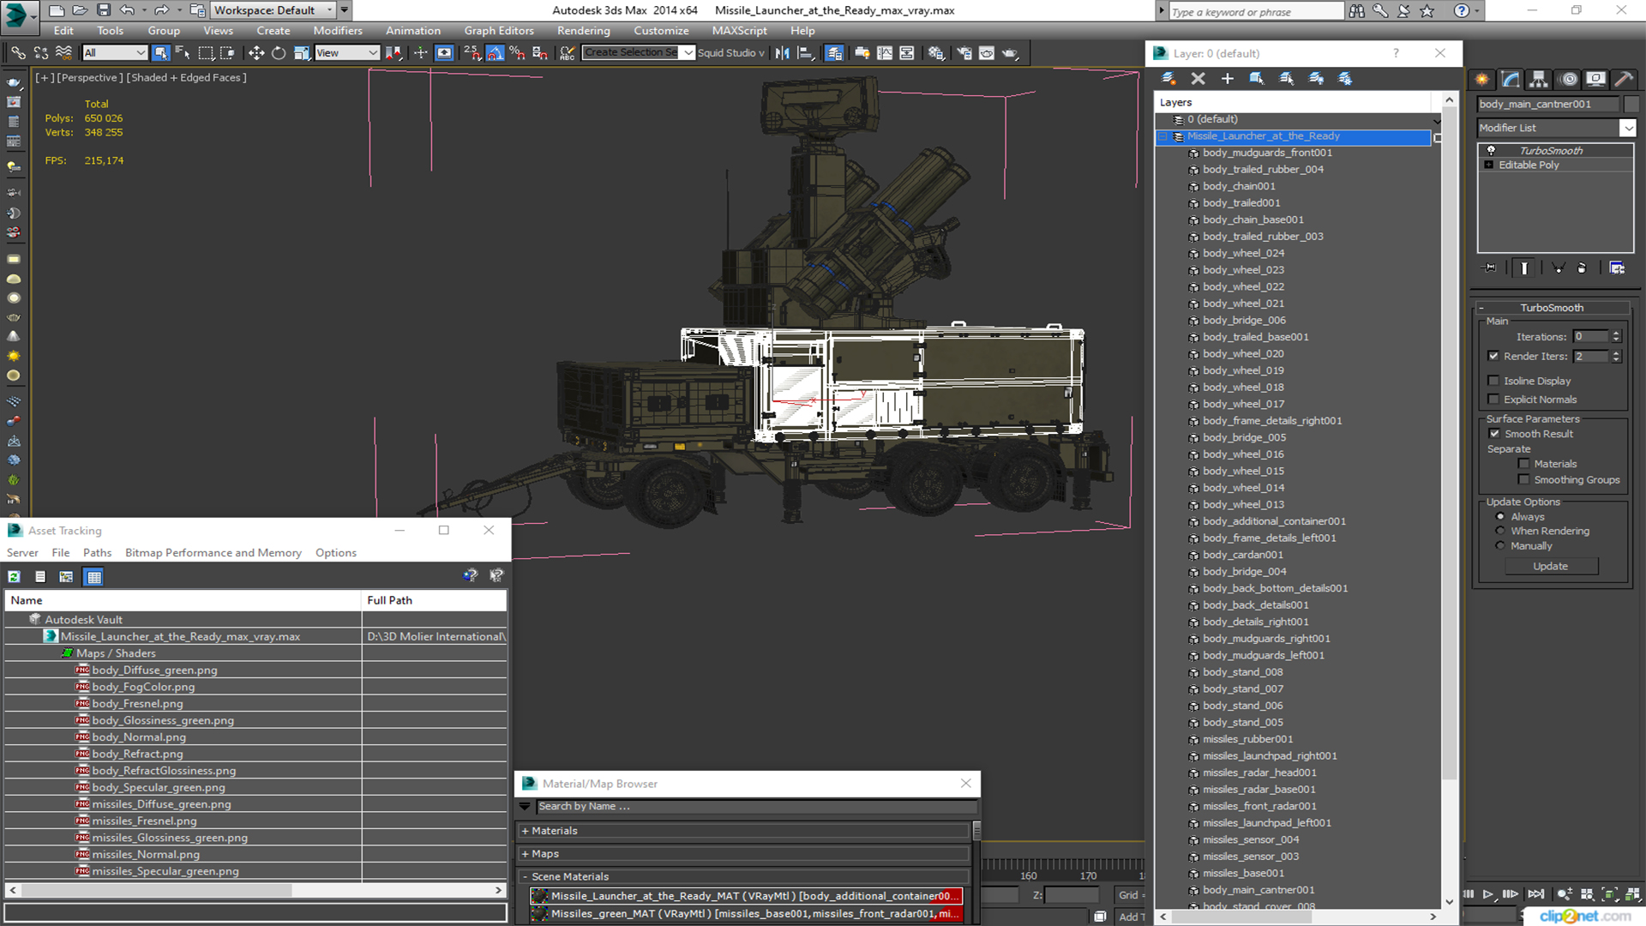Click the Render Production teapot icon
The height and width of the screenshot is (926, 1646).
pyautogui.click(x=1010, y=53)
